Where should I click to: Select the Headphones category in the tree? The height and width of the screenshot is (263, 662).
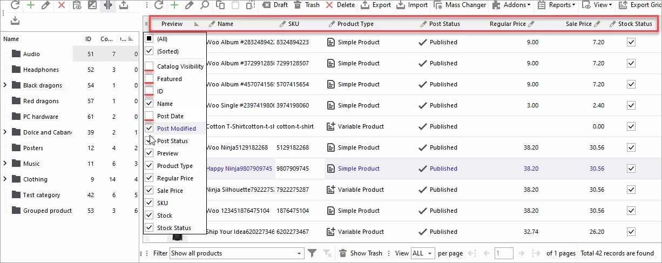(40, 70)
